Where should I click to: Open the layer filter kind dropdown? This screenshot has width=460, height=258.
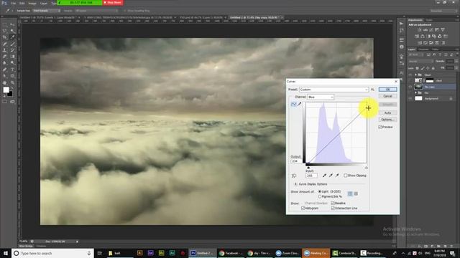click(x=415, y=54)
